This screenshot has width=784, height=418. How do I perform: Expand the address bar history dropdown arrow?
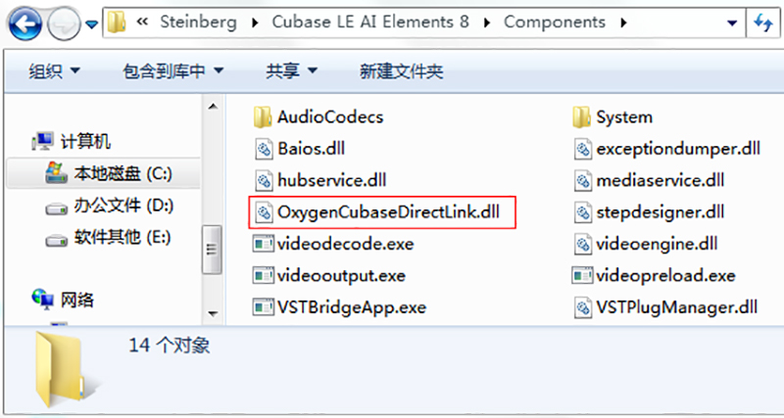pos(732,23)
